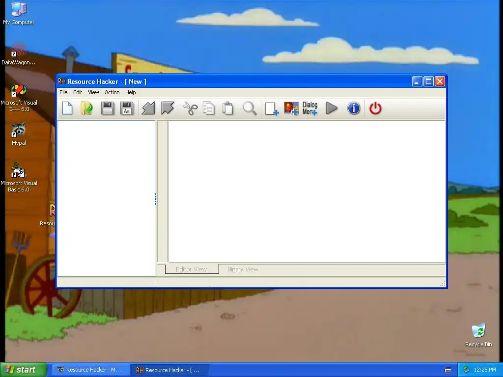
Task: Select the DataWagon desktop shortcut
Action: coord(18,54)
